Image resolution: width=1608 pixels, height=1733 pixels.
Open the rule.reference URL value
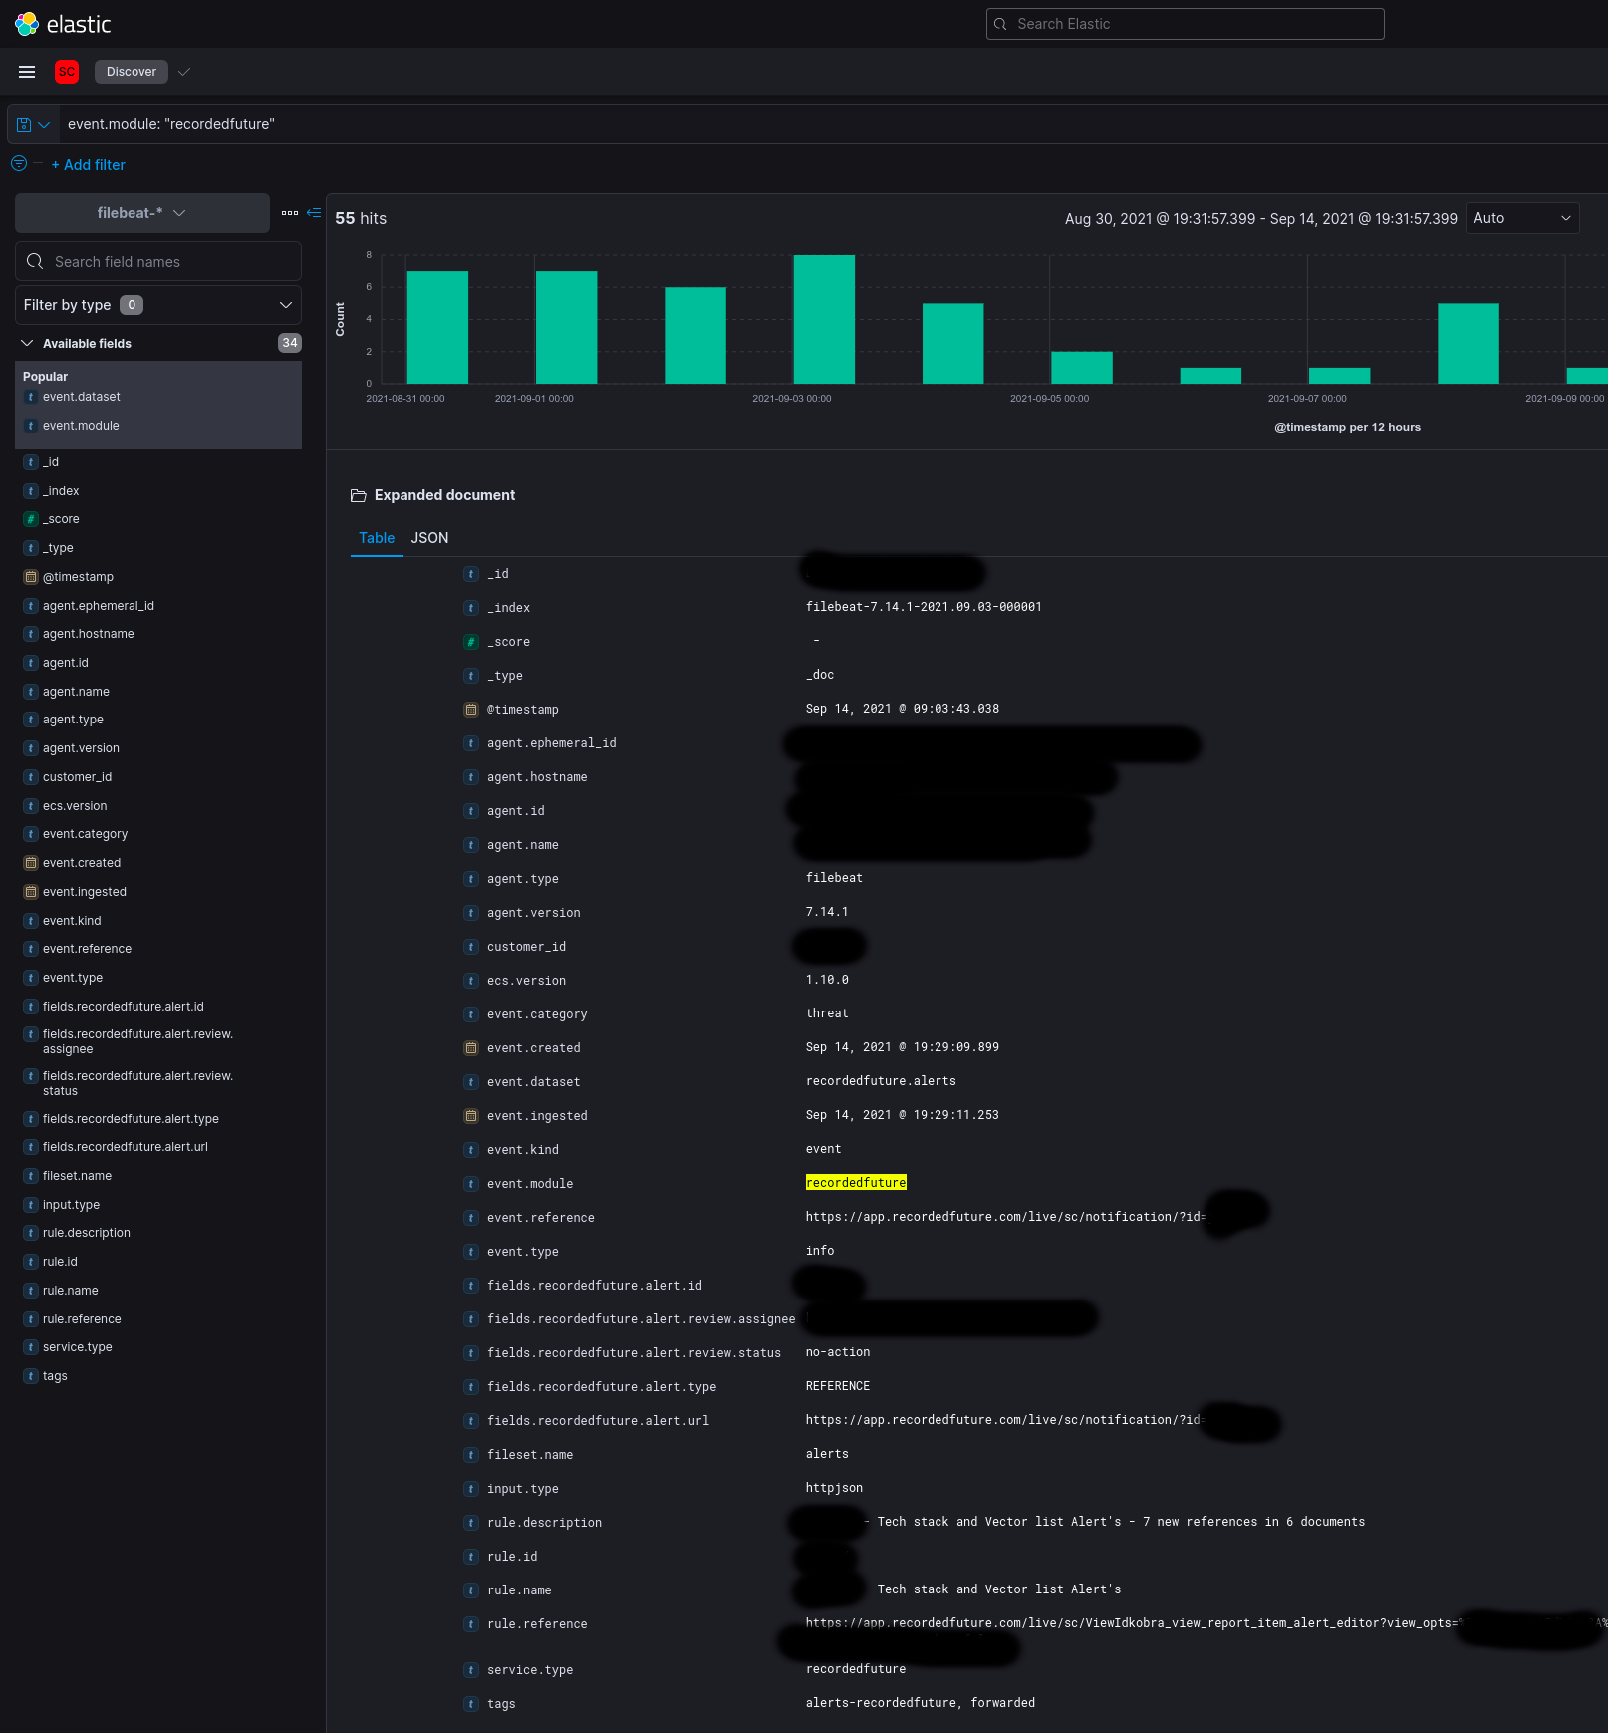point(1132,1623)
